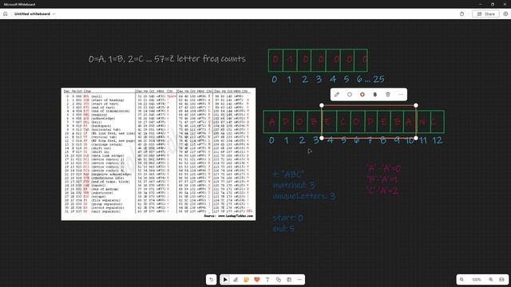
Task: Click the 'end: 5' text
Action: point(284,229)
